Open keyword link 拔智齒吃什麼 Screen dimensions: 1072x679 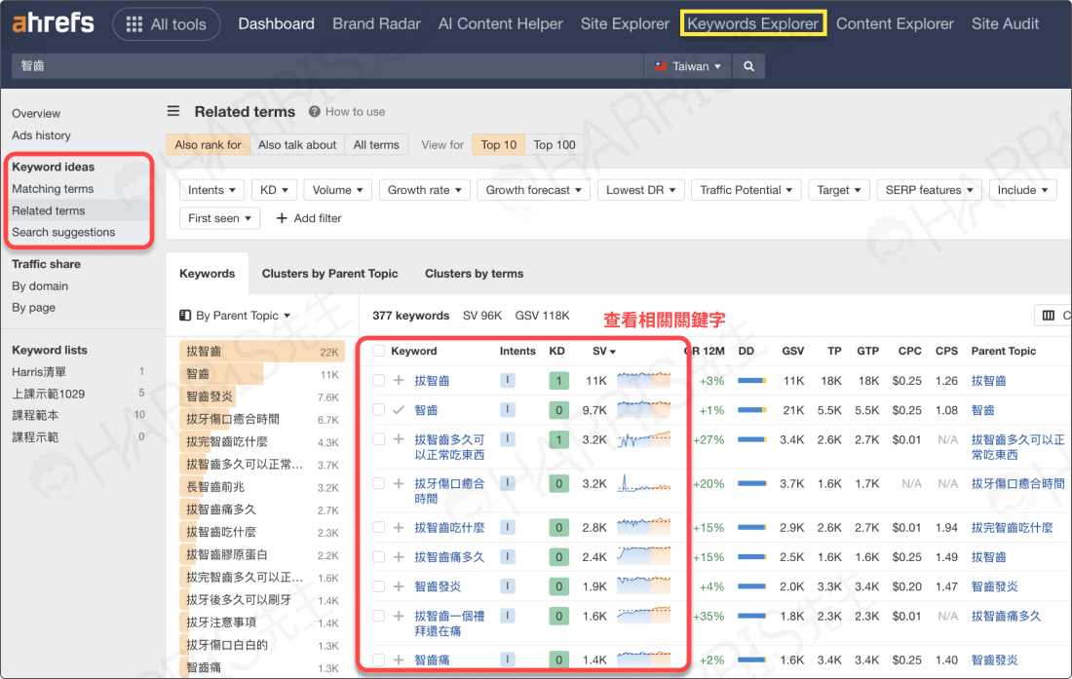tap(449, 527)
